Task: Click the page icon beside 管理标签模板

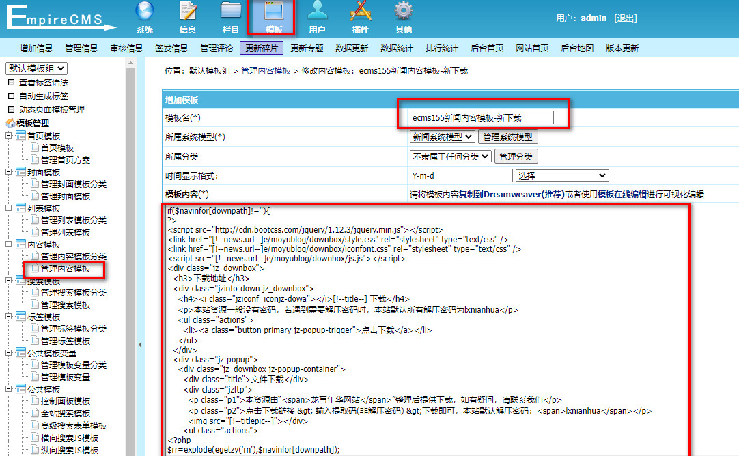Action: tap(35, 341)
